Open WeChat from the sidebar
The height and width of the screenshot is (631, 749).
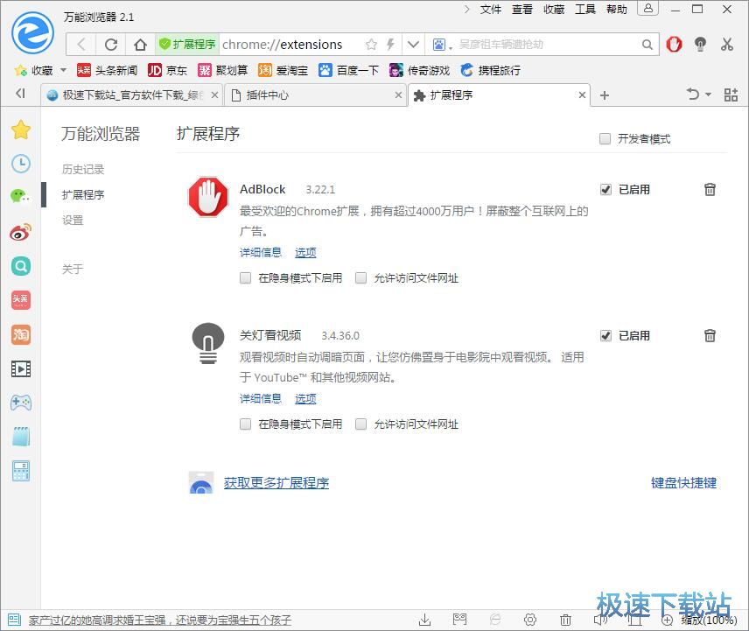(20, 196)
